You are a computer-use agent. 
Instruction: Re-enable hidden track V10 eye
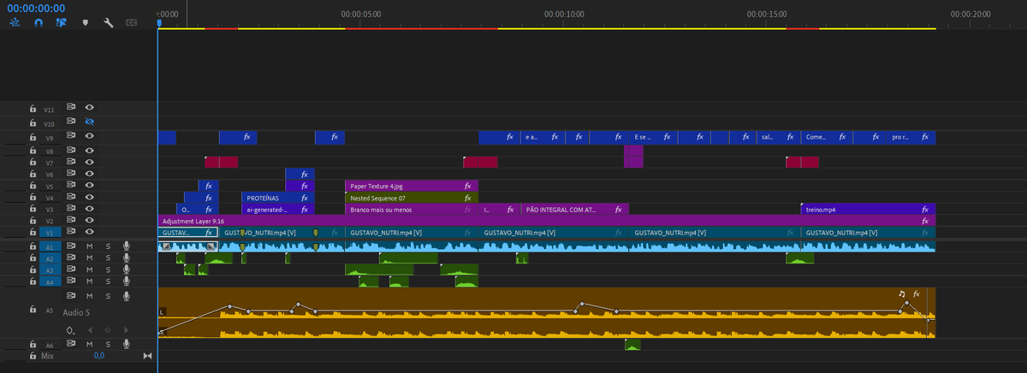tap(89, 121)
